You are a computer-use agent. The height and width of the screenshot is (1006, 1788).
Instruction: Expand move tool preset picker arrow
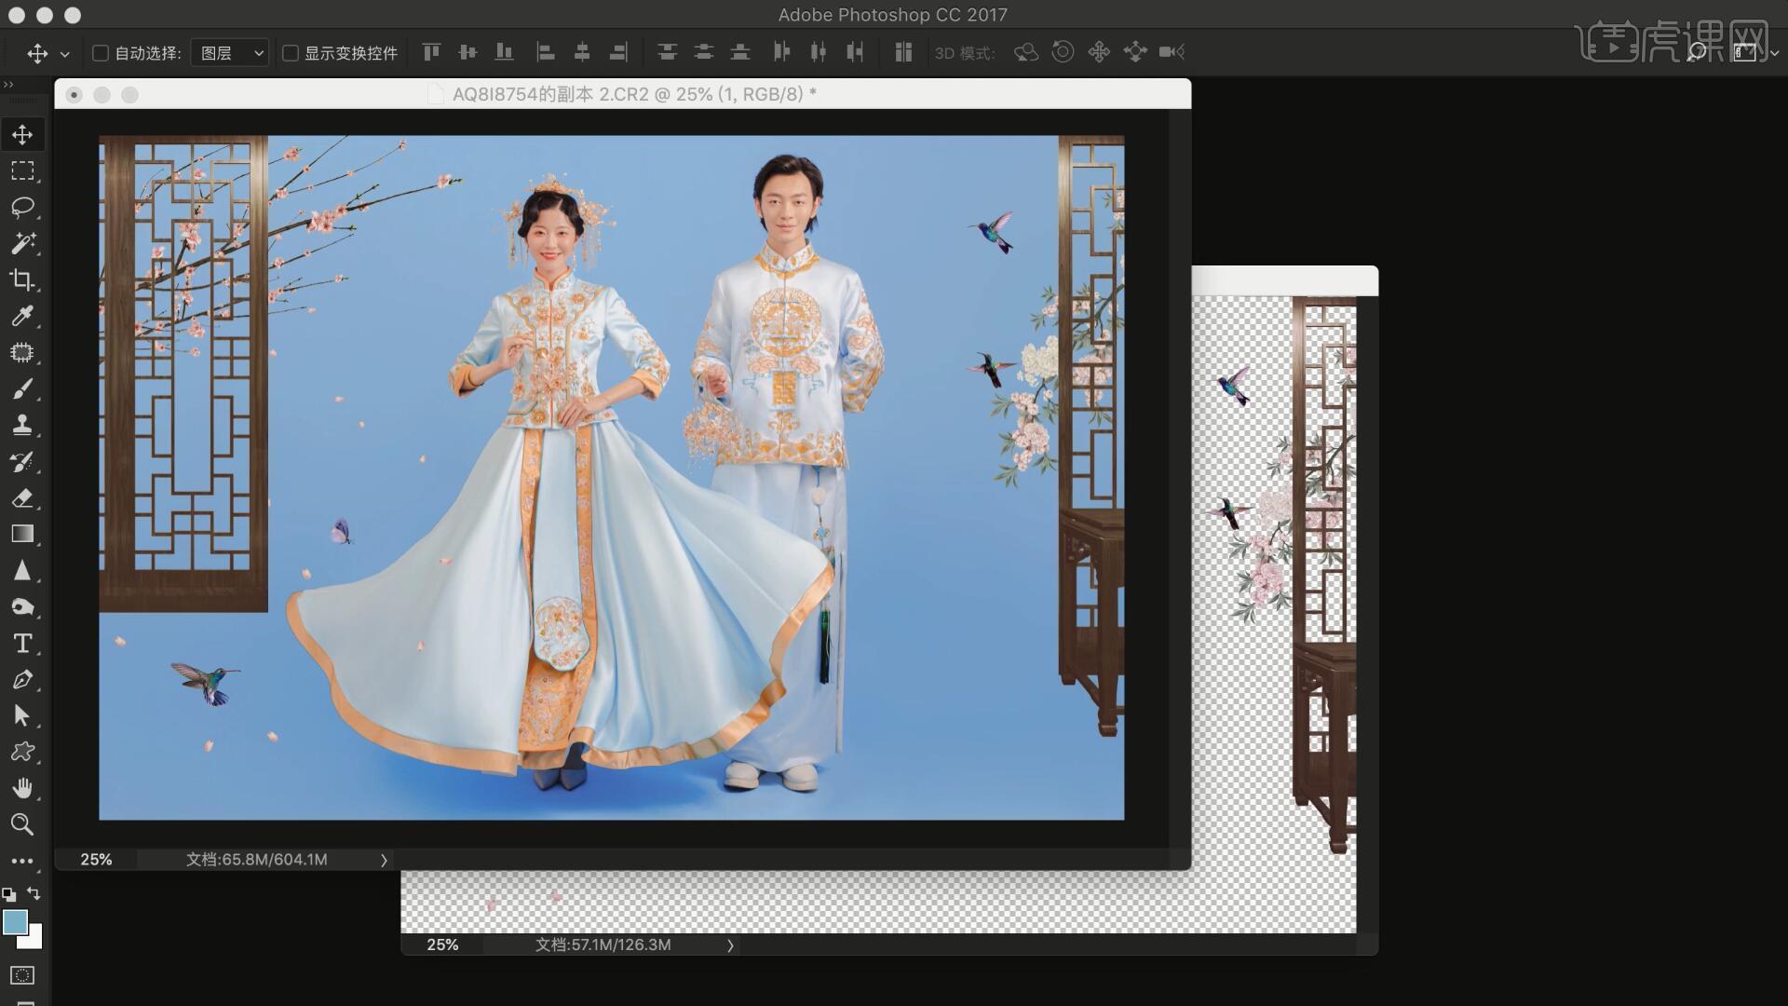64,54
